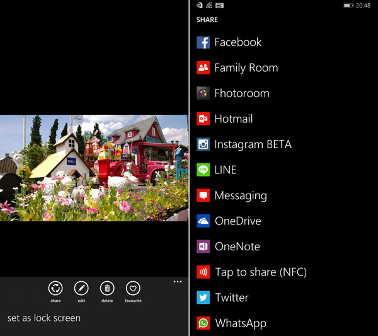
Task: Choose 'set as lock screen' option
Action: coord(44,318)
